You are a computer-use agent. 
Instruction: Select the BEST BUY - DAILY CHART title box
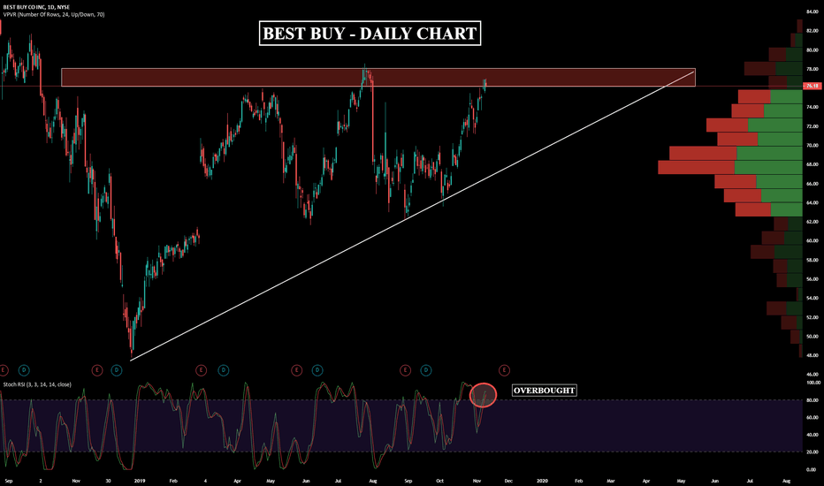point(370,33)
